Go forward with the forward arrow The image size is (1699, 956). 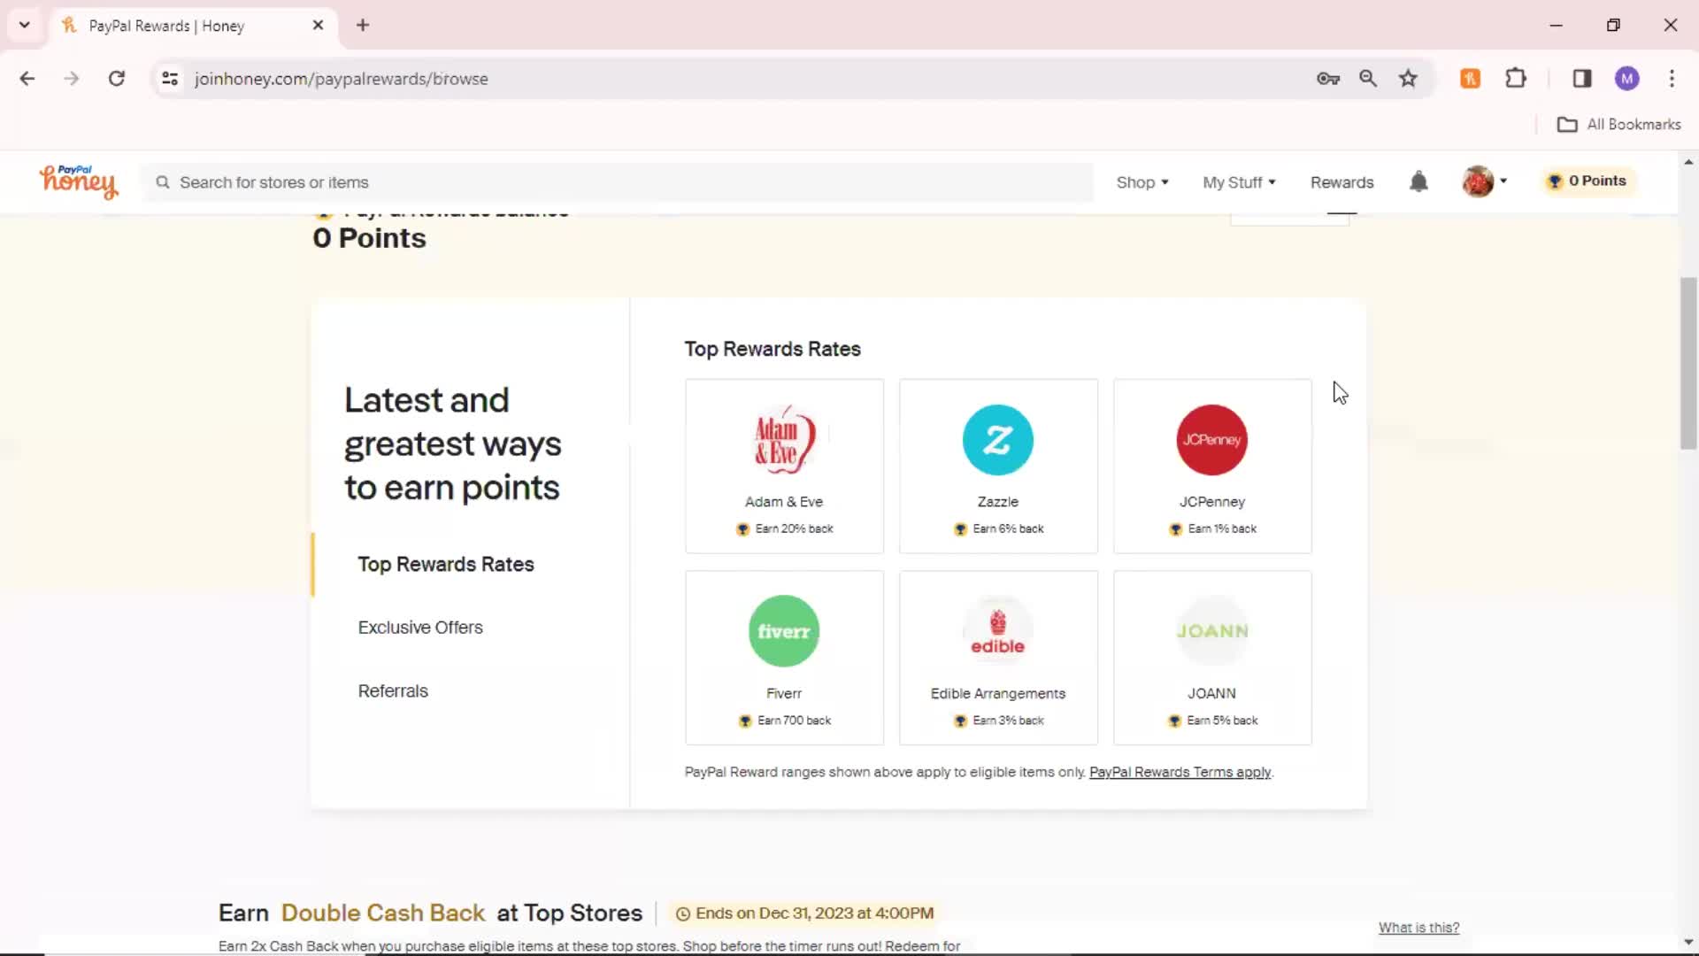[72, 79]
